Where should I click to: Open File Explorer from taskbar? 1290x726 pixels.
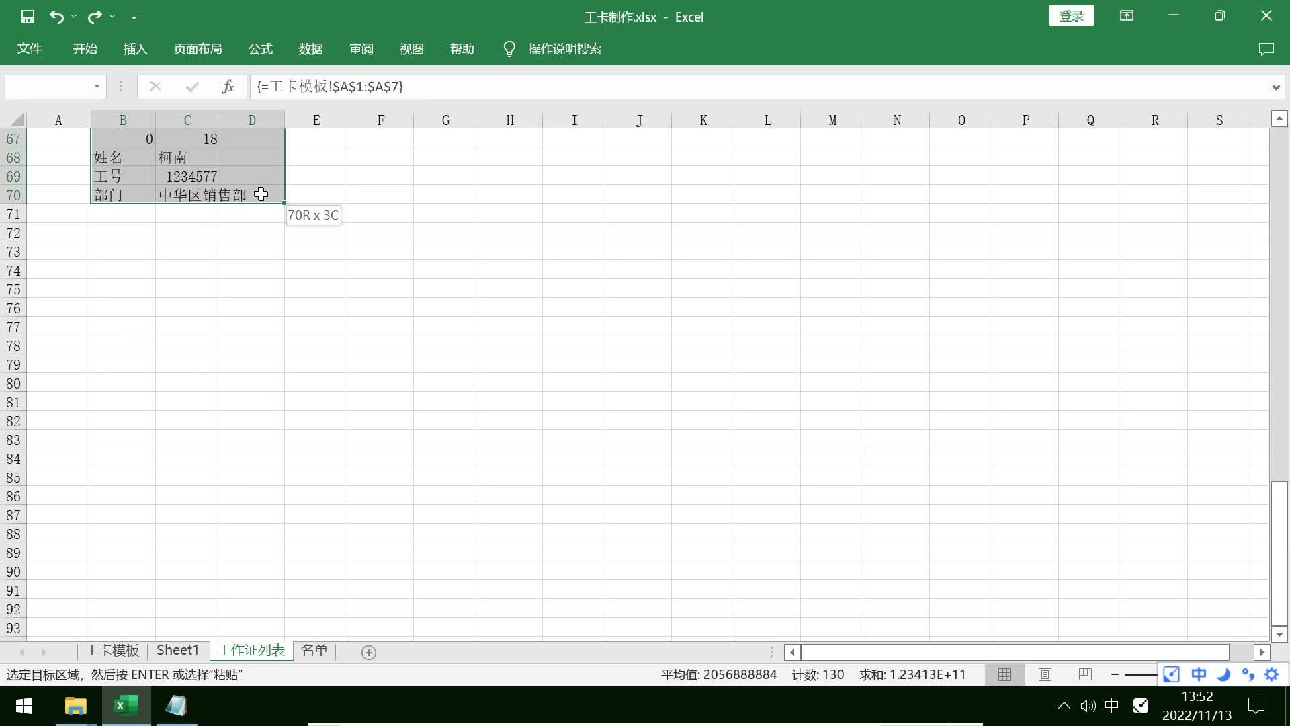click(75, 706)
